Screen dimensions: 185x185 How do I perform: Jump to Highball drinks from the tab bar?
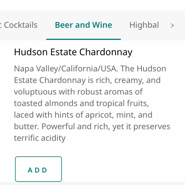pos(144,25)
